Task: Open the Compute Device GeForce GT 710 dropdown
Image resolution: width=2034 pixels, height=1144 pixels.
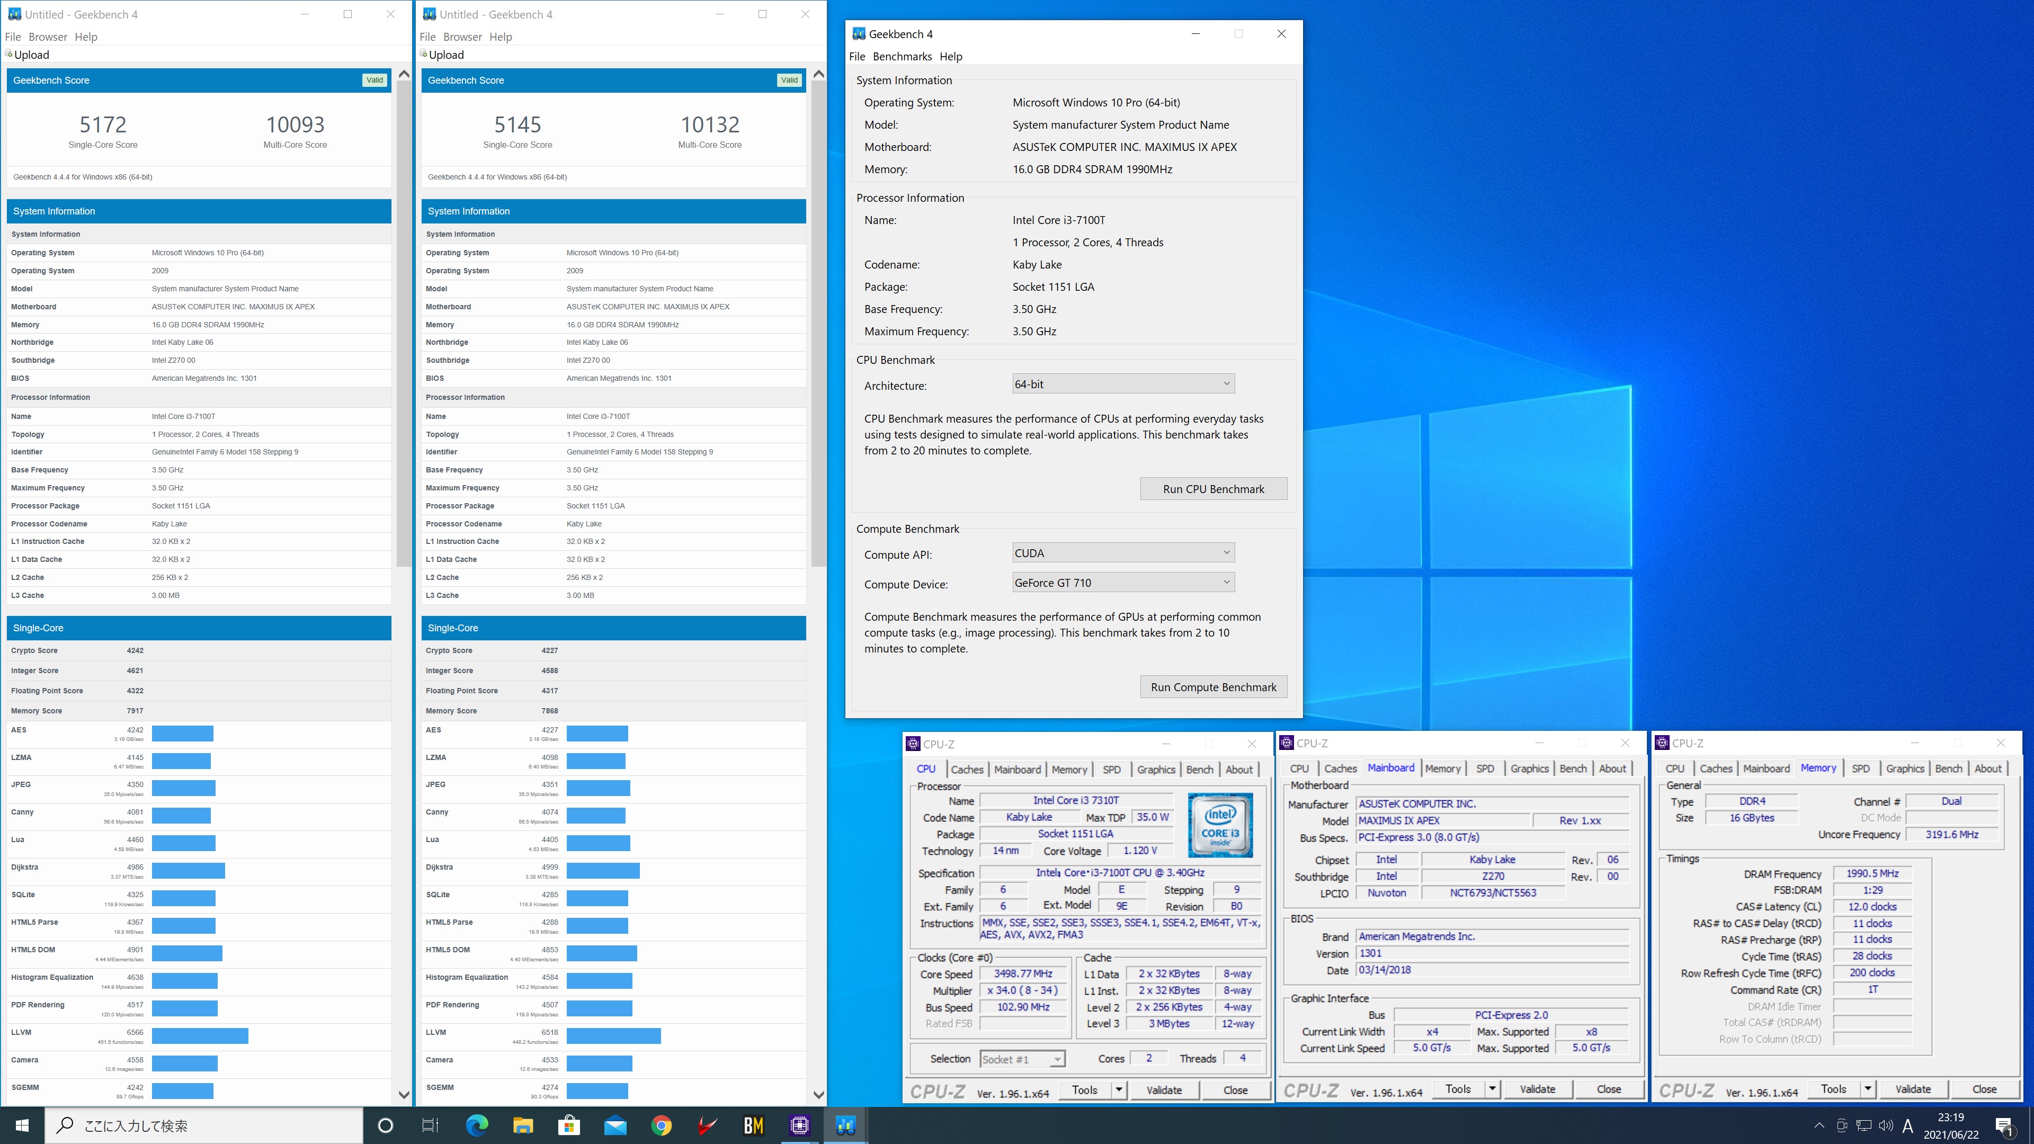Action: (x=1123, y=583)
